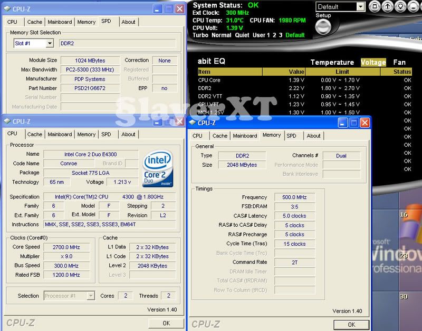Click the CPU-Z title bar icon of the Memory window
Viewport: 422px width, 331px height.
pos(193,122)
